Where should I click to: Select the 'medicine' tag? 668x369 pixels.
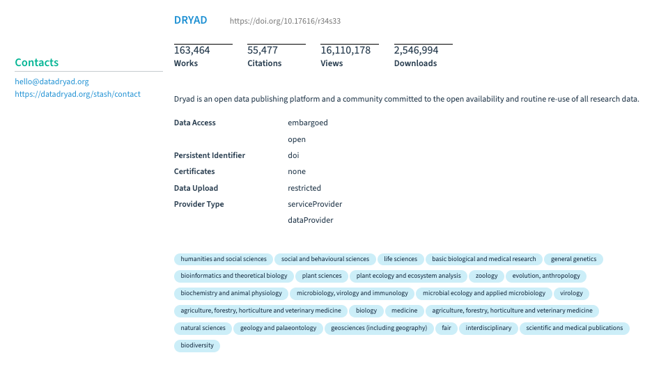click(404, 311)
